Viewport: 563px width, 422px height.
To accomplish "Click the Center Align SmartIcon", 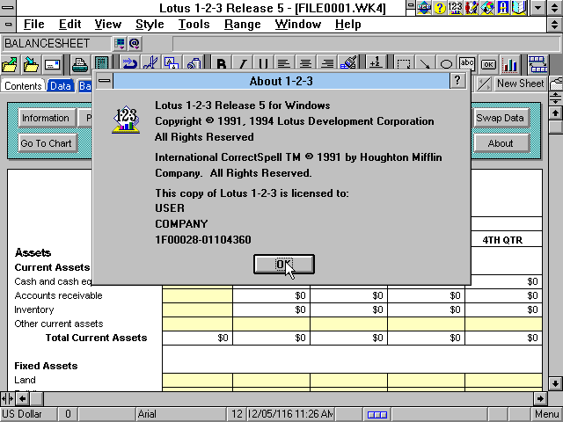I will coord(305,64).
